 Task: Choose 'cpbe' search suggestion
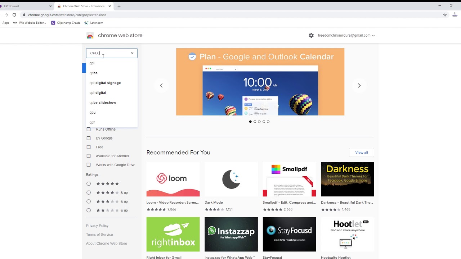point(112,73)
